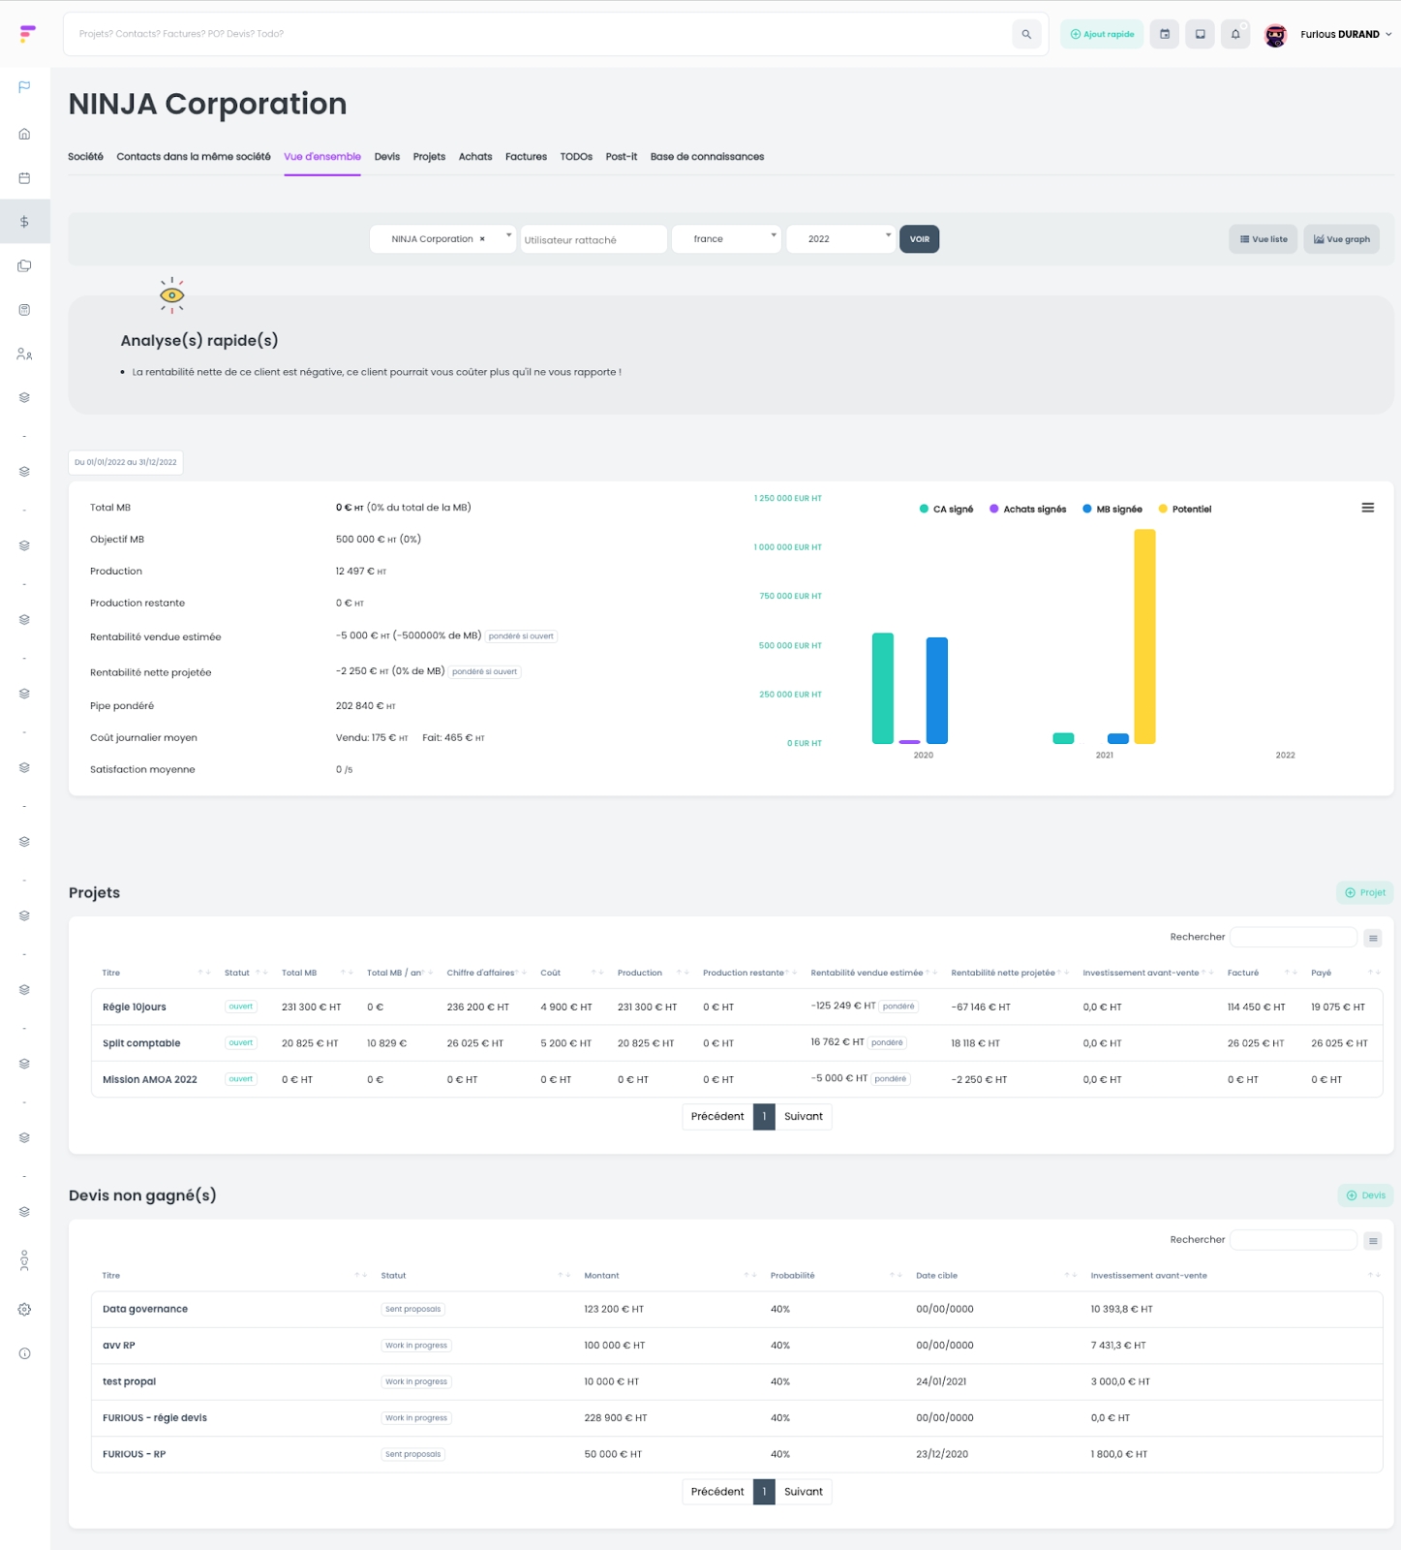Open settings gear in the sidebar
The width and height of the screenshot is (1401, 1550).
(24, 1310)
